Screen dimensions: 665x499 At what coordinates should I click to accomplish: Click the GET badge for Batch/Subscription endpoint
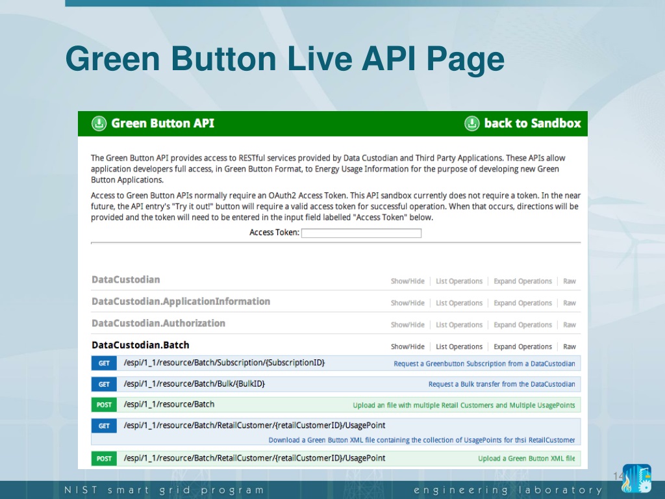click(x=104, y=363)
